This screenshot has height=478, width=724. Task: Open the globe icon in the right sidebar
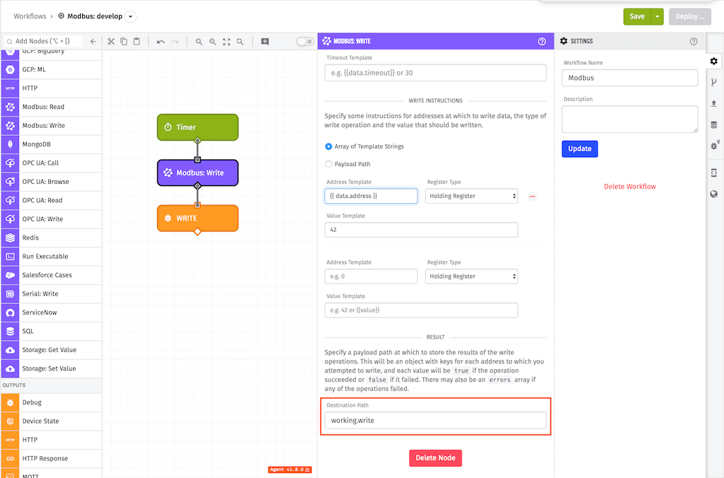coord(714,194)
